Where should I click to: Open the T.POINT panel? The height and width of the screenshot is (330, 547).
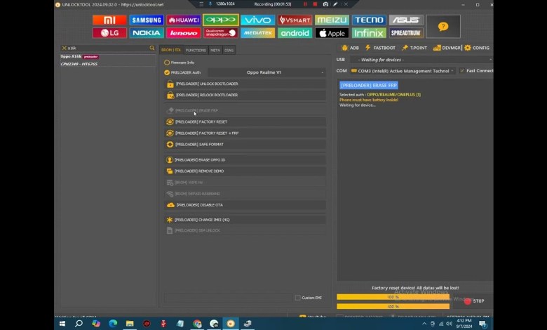[414, 48]
